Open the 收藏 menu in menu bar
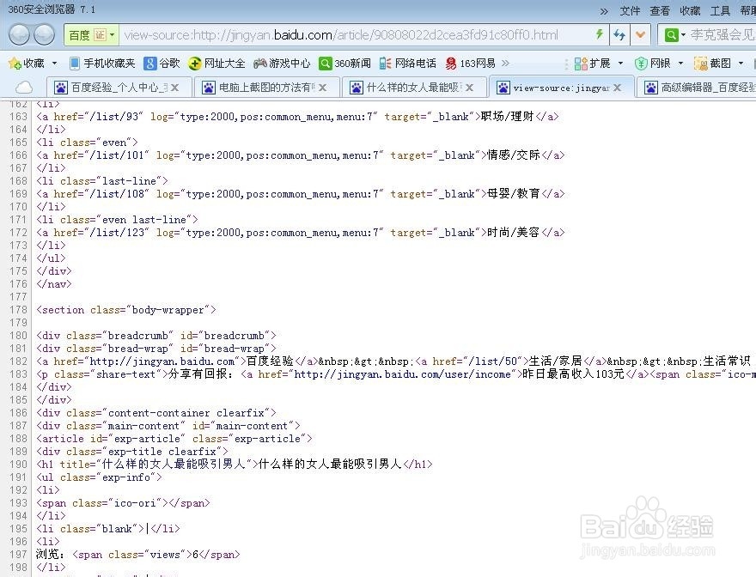 tap(690, 10)
